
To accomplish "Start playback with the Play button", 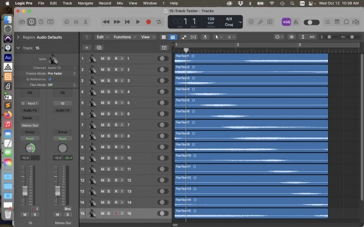I will coord(138,22).
